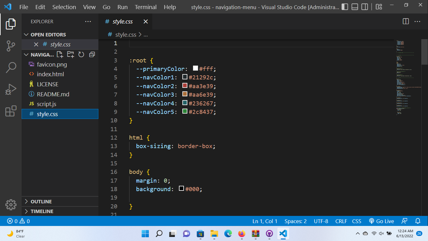The image size is (428, 241).
Task: Select the style.css editor tab
Action: point(125,21)
